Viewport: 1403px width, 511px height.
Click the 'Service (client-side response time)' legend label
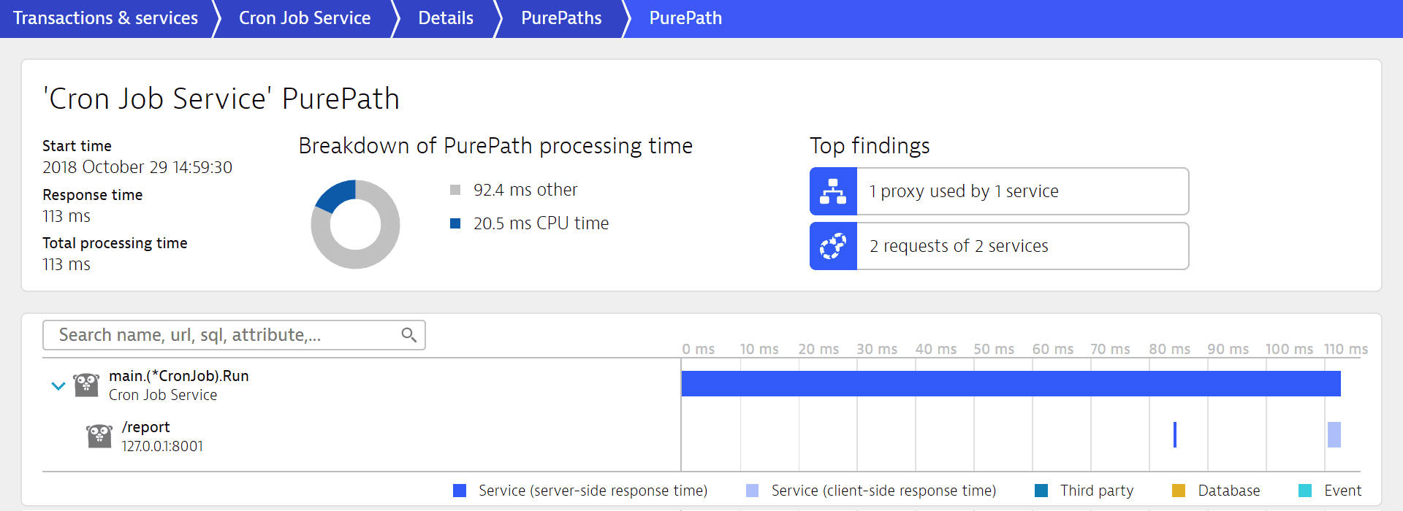(884, 491)
